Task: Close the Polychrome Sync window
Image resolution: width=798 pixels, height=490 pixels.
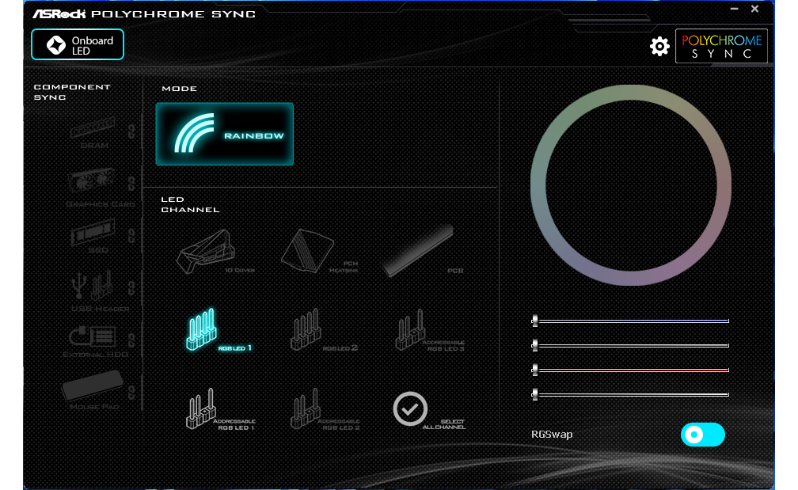Action: point(754,9)
